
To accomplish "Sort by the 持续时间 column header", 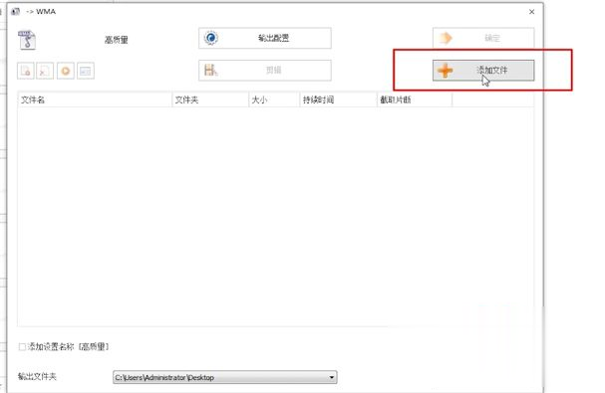I will click(x=339, y=99).
